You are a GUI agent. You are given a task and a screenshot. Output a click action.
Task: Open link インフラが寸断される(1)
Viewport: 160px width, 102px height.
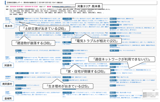pyautogui.click(x=78, y=54)
